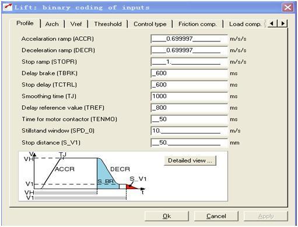This screenshot has height=227, width=298.
Task: Open the Vref tab
Action: [x=76, y=24]
